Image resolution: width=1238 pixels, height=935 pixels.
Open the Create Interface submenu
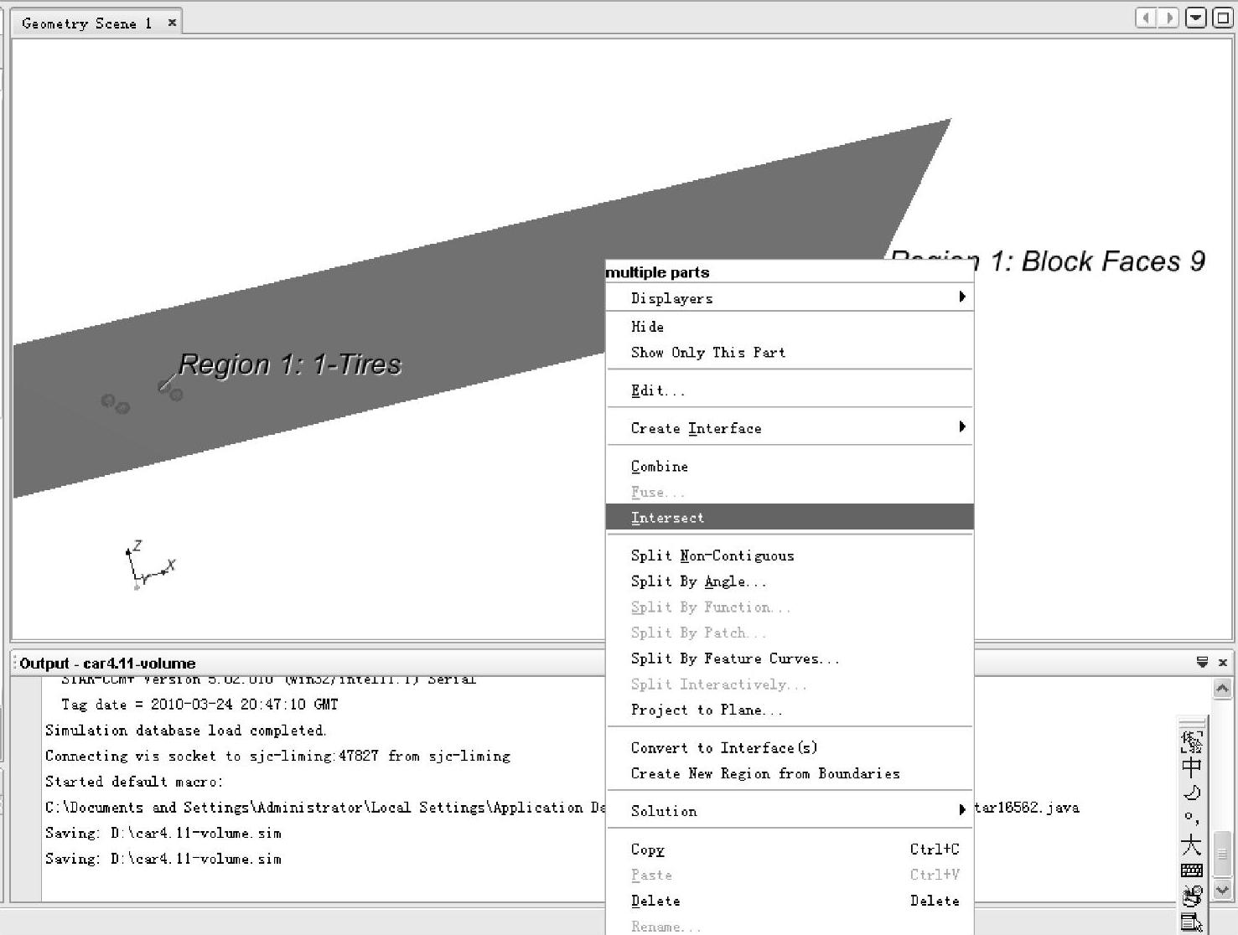point(790,428)
